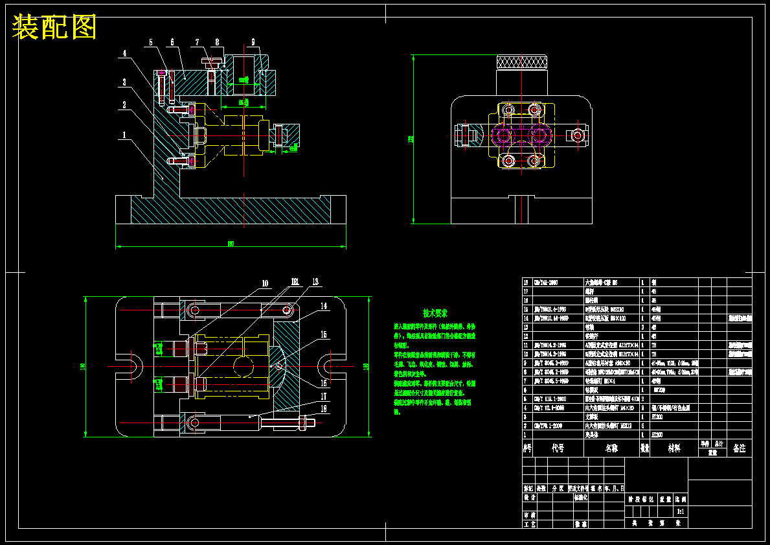This screenshot has height=545, width=770.
Task: Click the 重量 cell beside 比例
Action: point(665,499)
